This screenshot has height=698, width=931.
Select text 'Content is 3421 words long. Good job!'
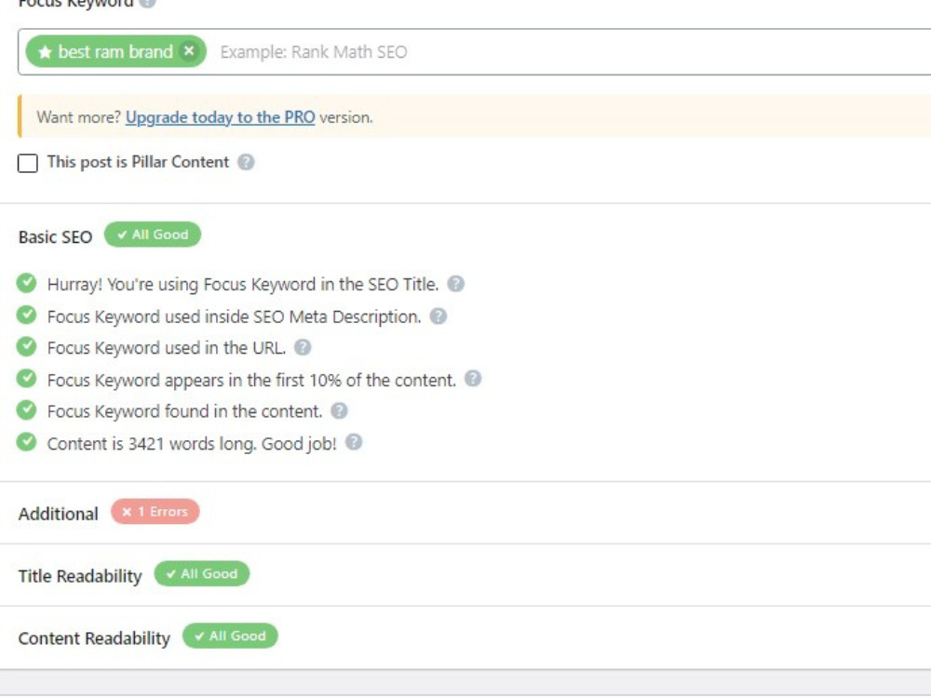(x=192, y=443)
